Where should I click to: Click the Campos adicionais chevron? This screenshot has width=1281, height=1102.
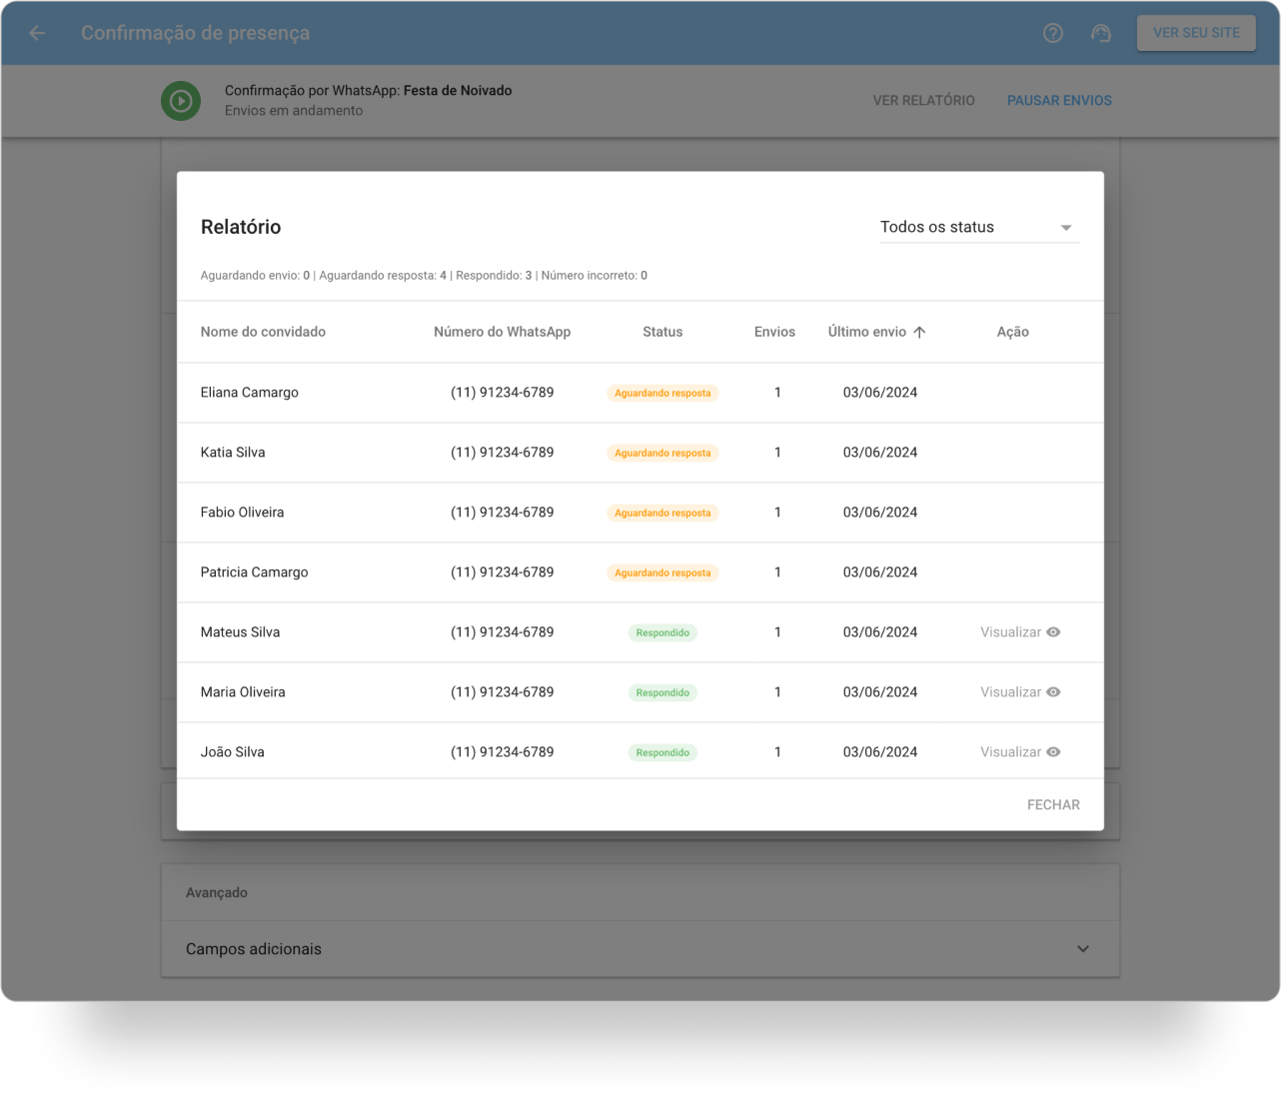coord(1083,949)
